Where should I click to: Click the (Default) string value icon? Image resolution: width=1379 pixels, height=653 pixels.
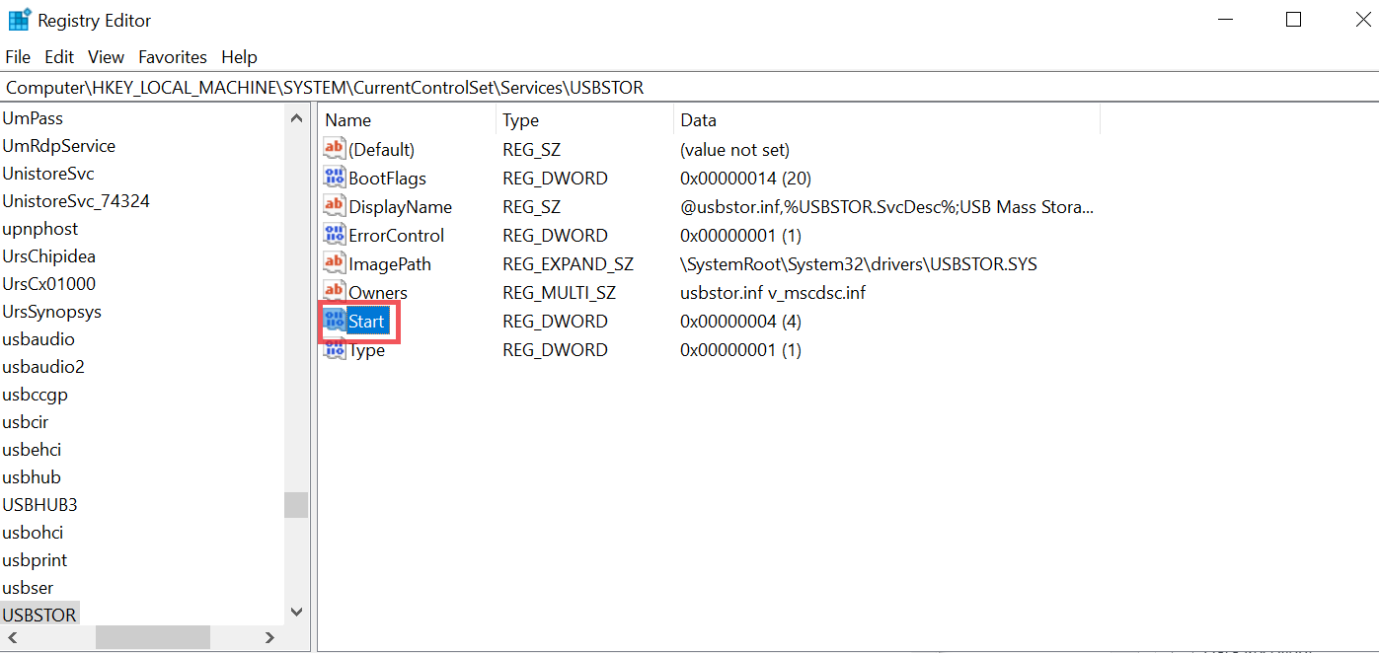click(x=335, y=149)
